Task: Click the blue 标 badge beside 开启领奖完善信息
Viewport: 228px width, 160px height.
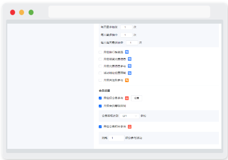Action: pyautogui.click(x=130, y=59)
